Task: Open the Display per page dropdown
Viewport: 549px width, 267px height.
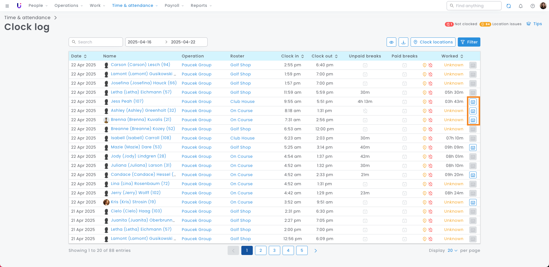Action: tap(452, 250)
